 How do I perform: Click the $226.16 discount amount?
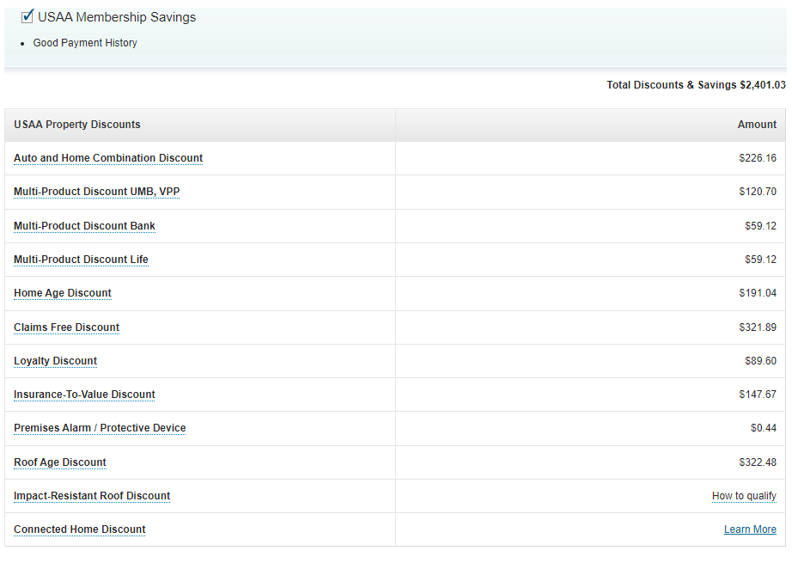pos(757,158)
